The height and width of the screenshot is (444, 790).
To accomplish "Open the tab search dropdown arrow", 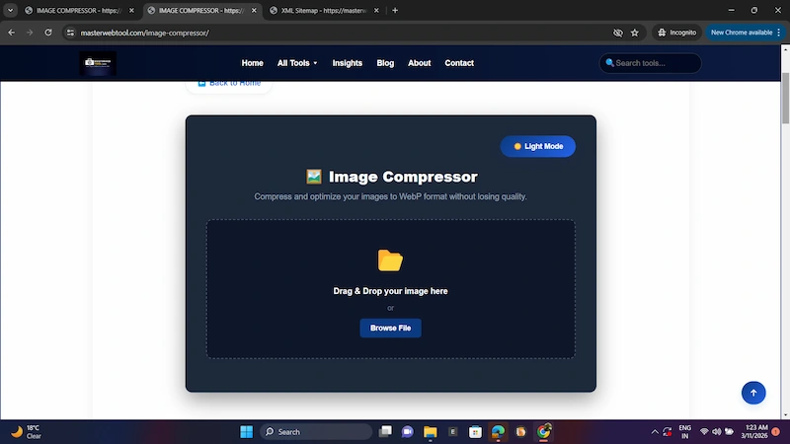I will (x=10, y=10).
